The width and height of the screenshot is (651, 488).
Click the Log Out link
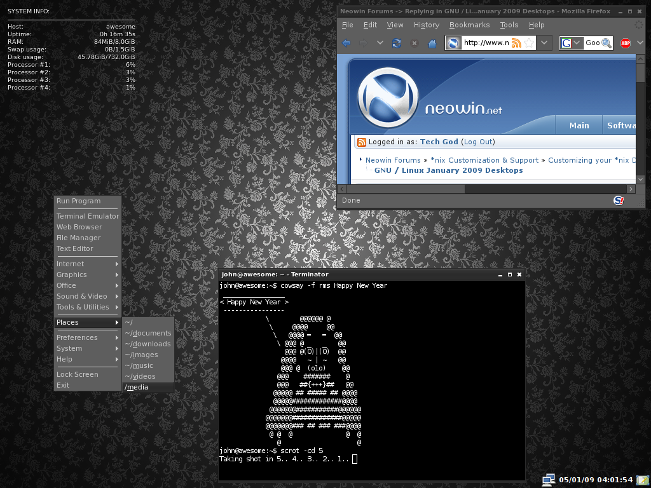(x=477, y=142)
